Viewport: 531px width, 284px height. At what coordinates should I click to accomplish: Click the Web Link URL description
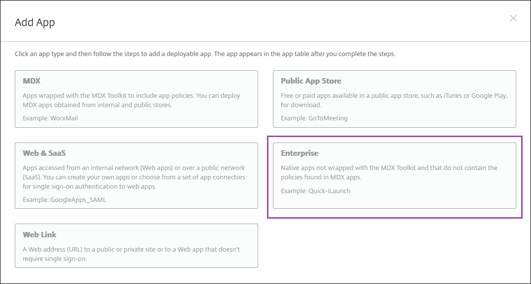[x=131, y=254]
